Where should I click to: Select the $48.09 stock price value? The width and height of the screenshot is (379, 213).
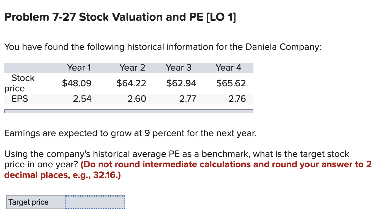tap(77, 83)
